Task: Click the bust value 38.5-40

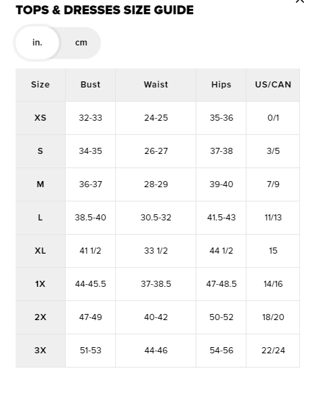Action: (90, 218)
